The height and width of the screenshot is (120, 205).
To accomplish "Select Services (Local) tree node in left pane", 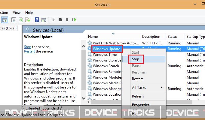I will (8, 28).
